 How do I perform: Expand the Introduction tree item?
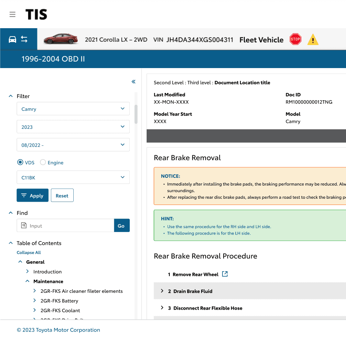(27, 272)
